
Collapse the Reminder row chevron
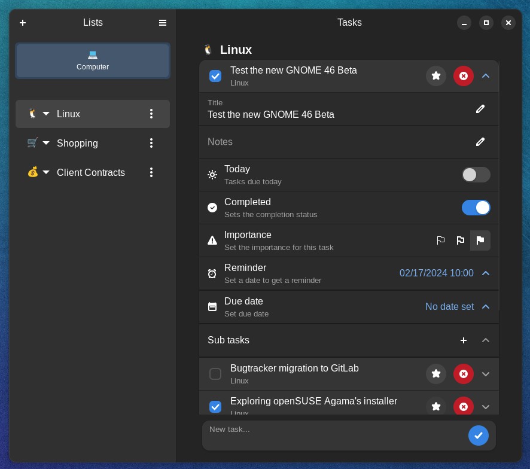coord(486,273)
